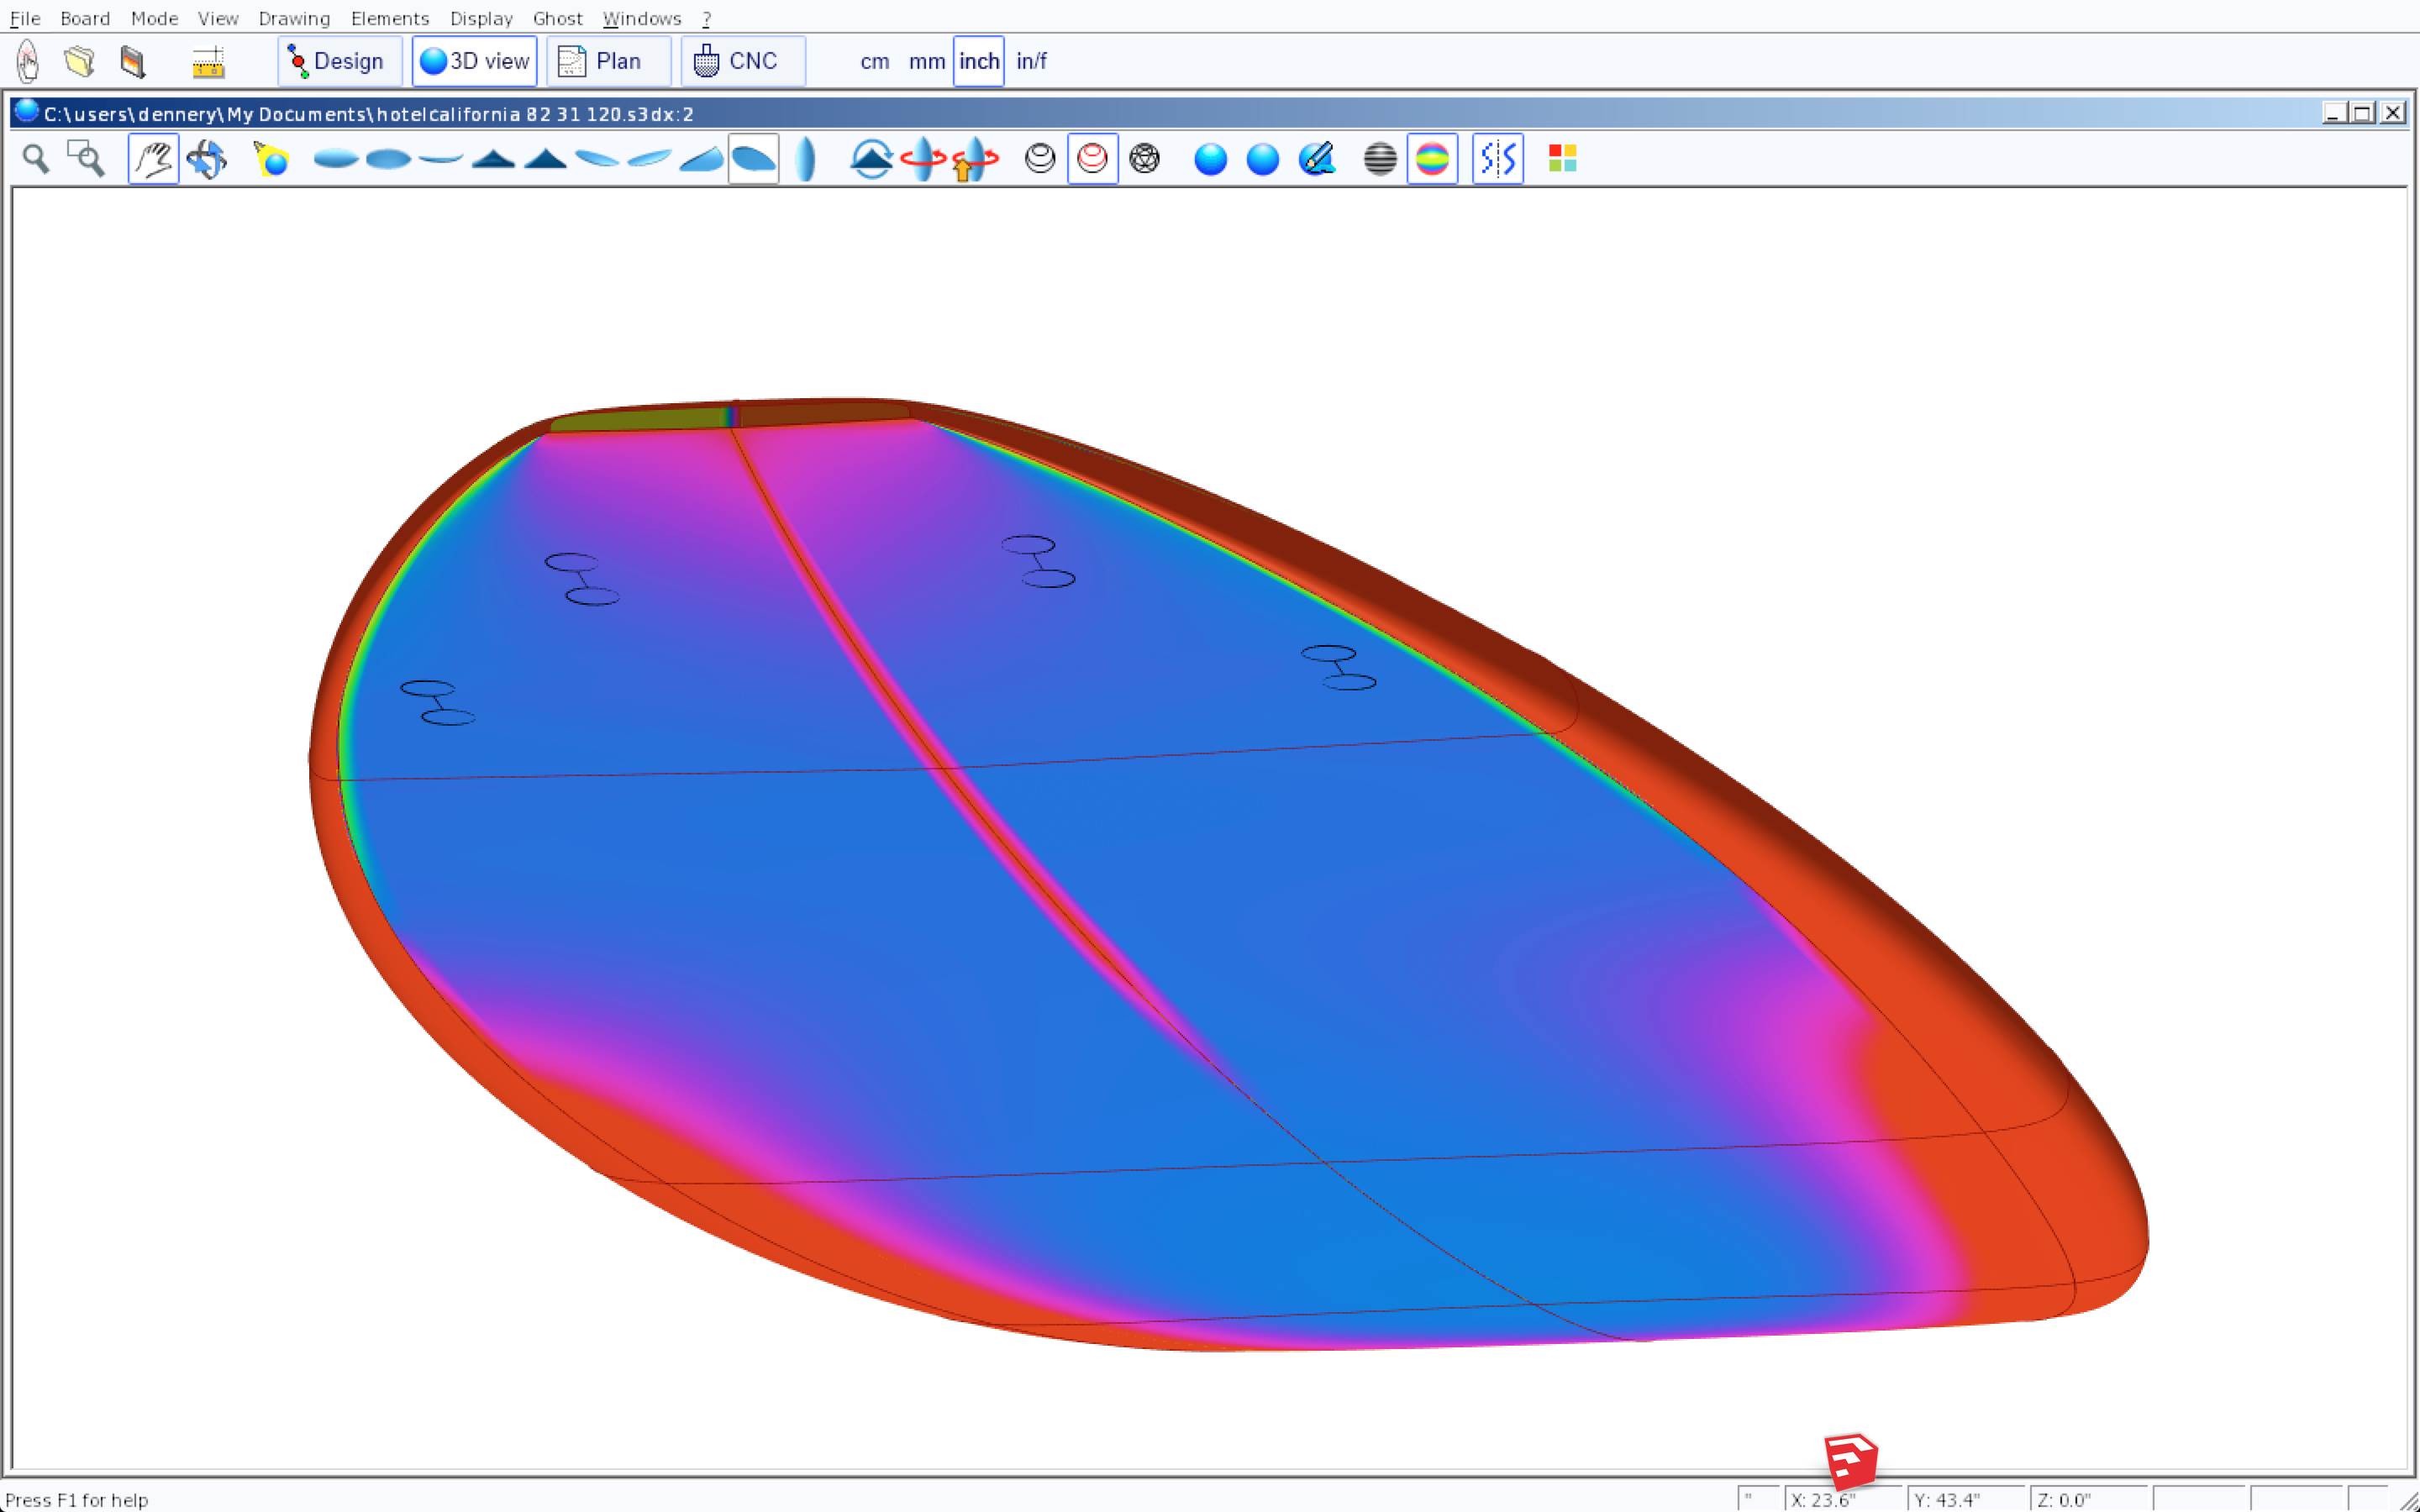Open the Display menu
This screenshot has height=1512, width=2420.
click(x=480, y=18)
